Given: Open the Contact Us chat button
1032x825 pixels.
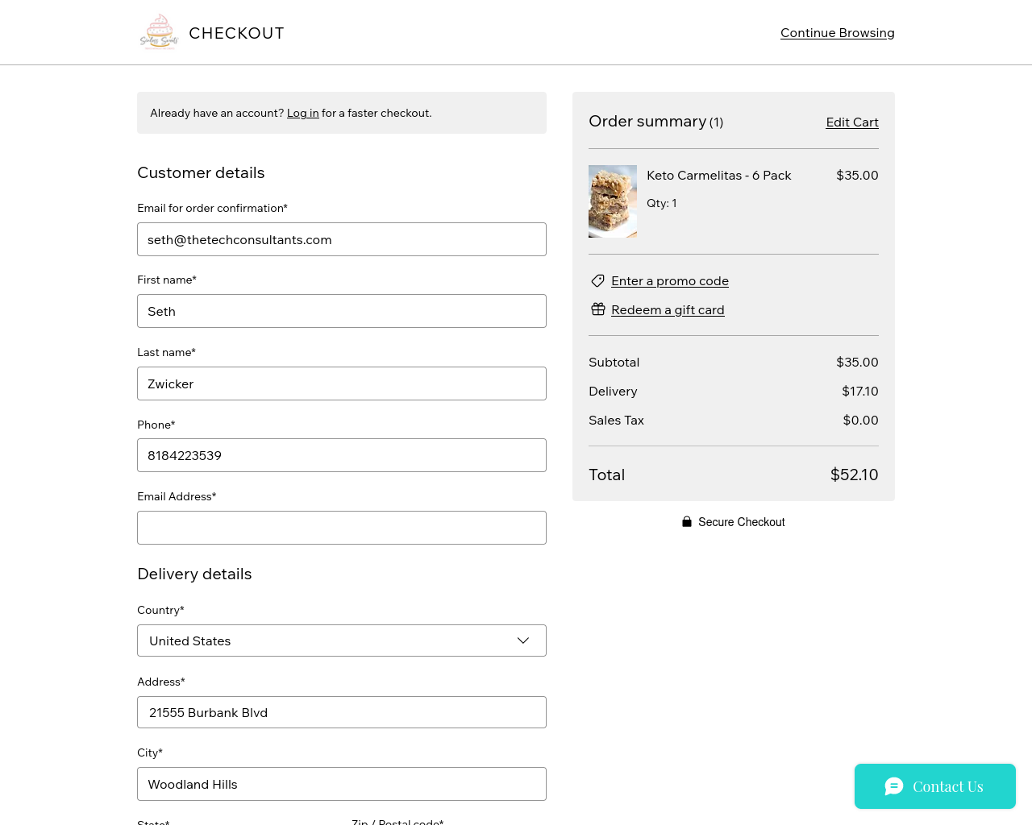Looking at the screenshot, I should 935,786.
